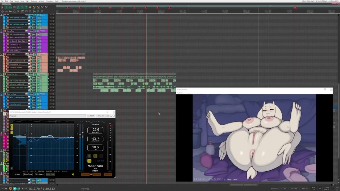The width and height of the screenshot is (340, 191).
Task: Open the '30 secs' time range selector in VisLM
Action: click(x=17, y=174)
